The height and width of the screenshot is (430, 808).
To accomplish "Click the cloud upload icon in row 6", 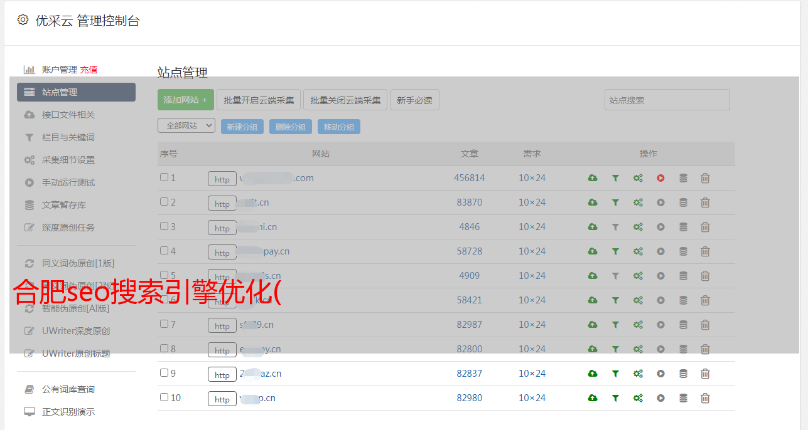I will click(593, 300).
